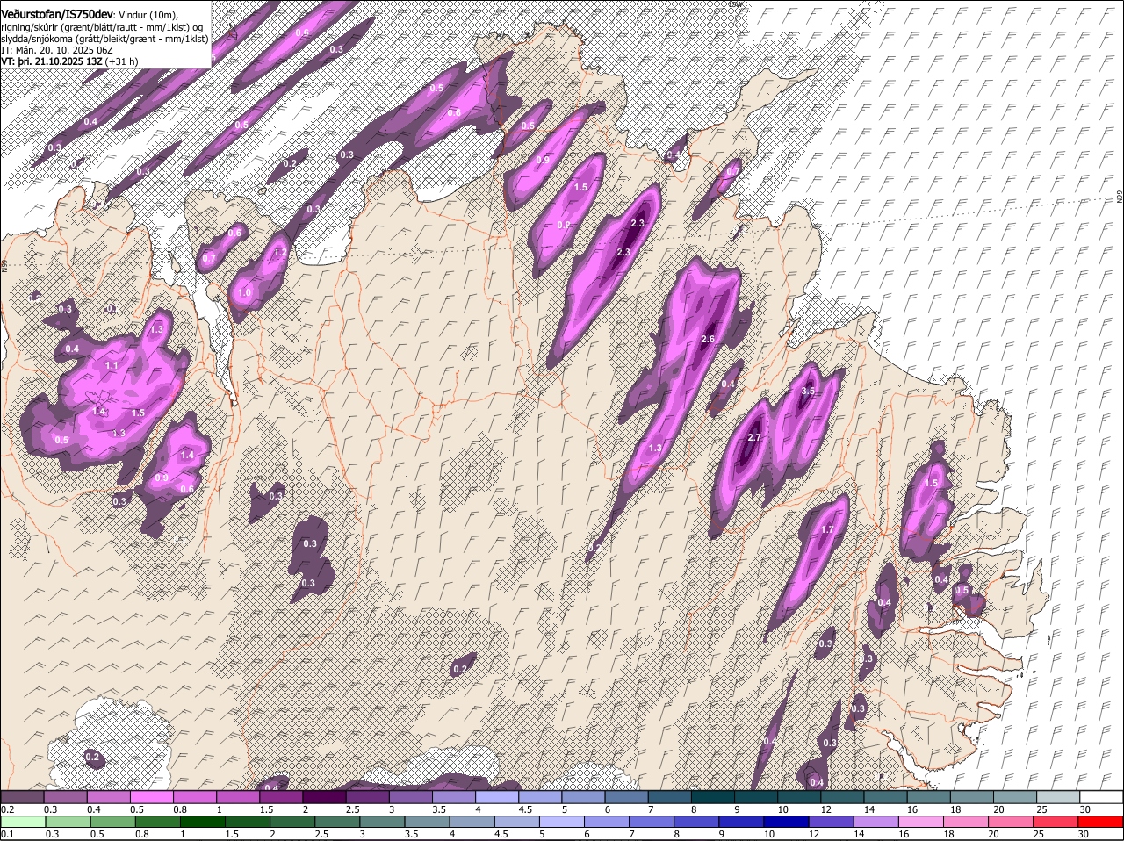Pick the light periwinkle 4–4.5 swatch, top legend row
The height and width of the screenshot is (841, 1124).
496,796
